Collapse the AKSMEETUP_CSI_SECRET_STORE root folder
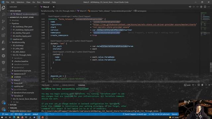This screenshot has height=119, width=212. 21,17
